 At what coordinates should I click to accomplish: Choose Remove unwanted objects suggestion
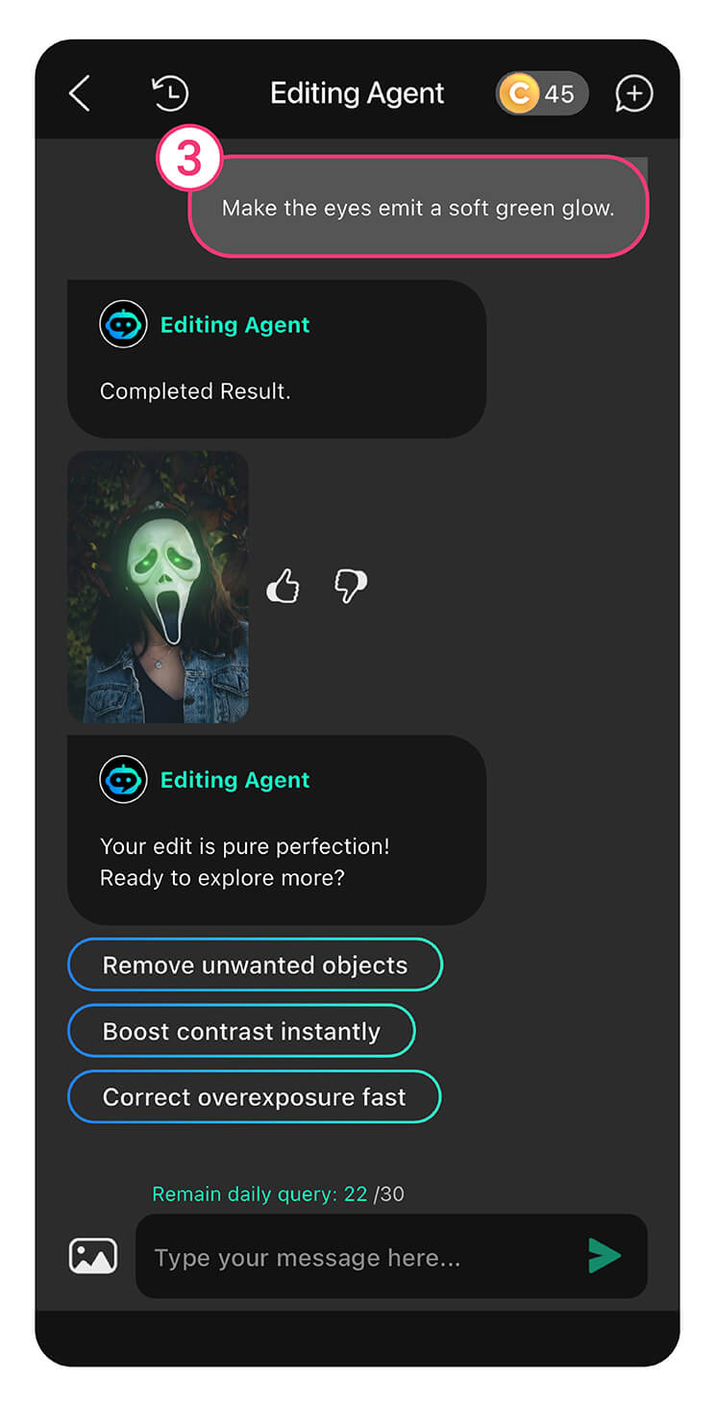[255, 965]
